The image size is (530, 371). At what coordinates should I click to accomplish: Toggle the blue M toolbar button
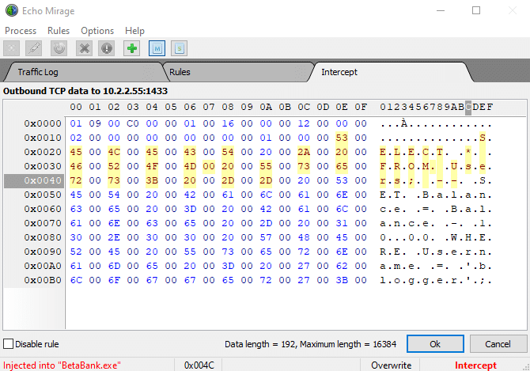156,48
